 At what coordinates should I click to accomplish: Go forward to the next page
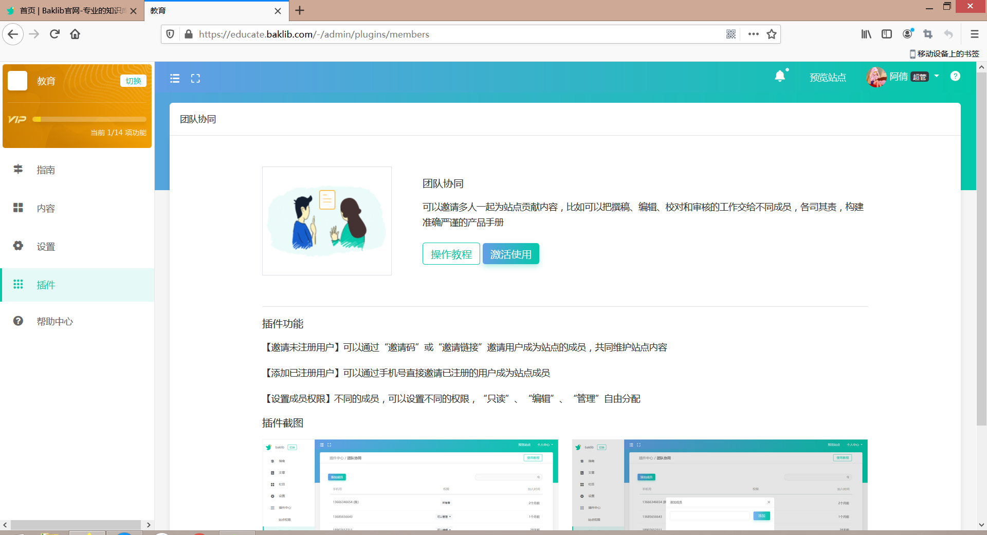pos(34,34)
